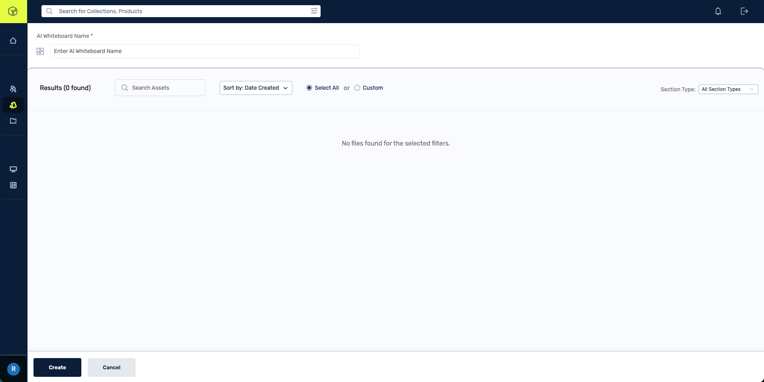The image size is (764, 382).
Task: Click the cube logo in the top-left corner
Action: [13, 11]
